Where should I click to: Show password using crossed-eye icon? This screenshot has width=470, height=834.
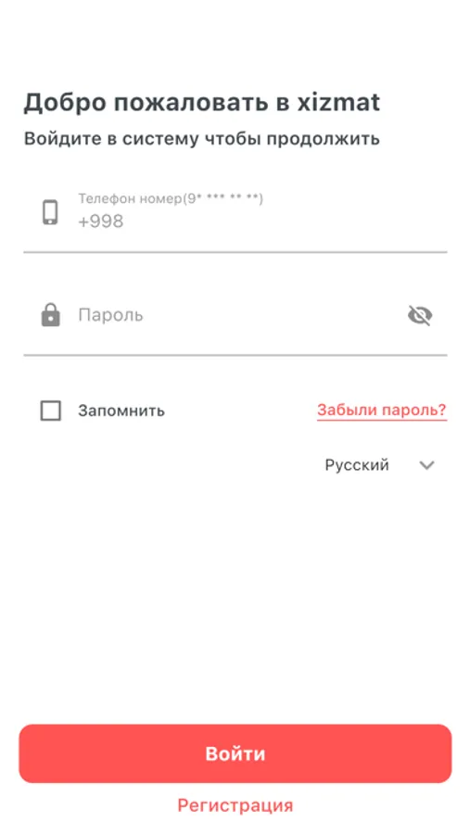420,315
